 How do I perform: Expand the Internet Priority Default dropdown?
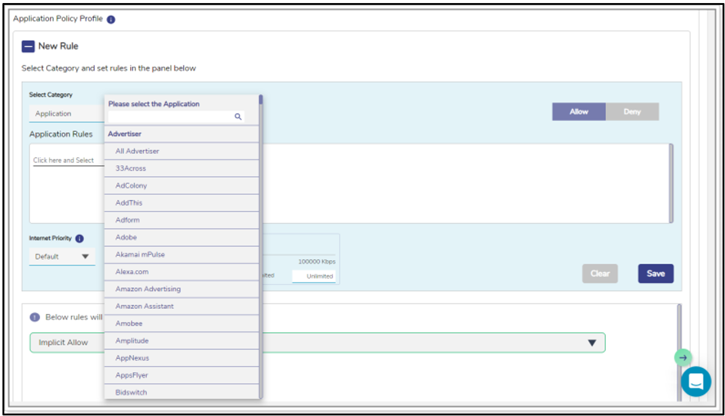[x=62, y=256]
